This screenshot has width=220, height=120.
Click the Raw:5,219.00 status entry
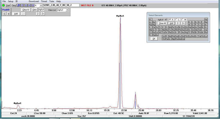point(171,113)
